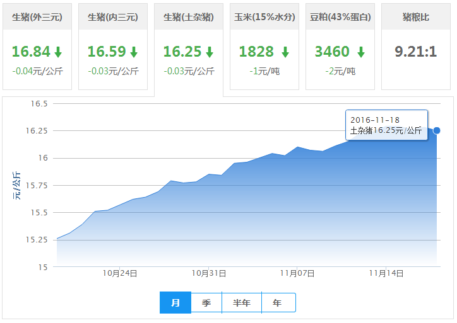Select the 生猪(土杂猪) tab
This screenshot has height=323, width=457.
[x=189, y=17]
